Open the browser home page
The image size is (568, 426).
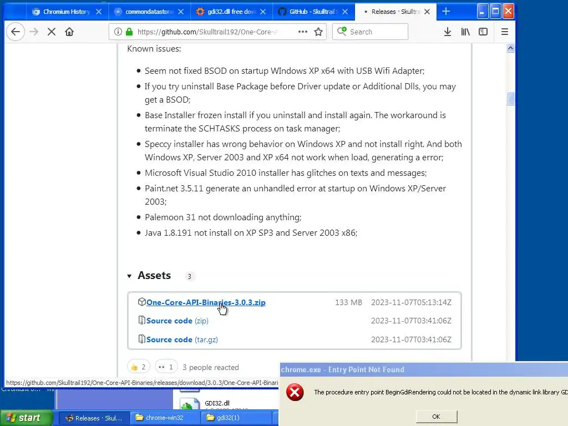coord(69,32)
